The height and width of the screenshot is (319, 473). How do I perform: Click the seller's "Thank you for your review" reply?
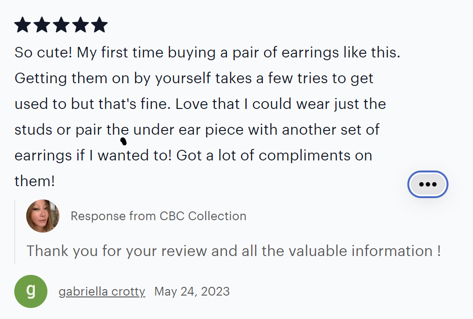(x=234, y=251)
